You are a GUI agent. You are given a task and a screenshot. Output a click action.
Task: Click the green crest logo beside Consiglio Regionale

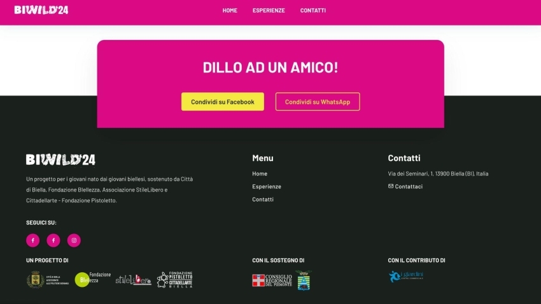pyautogui.click(x=304, y=280)
